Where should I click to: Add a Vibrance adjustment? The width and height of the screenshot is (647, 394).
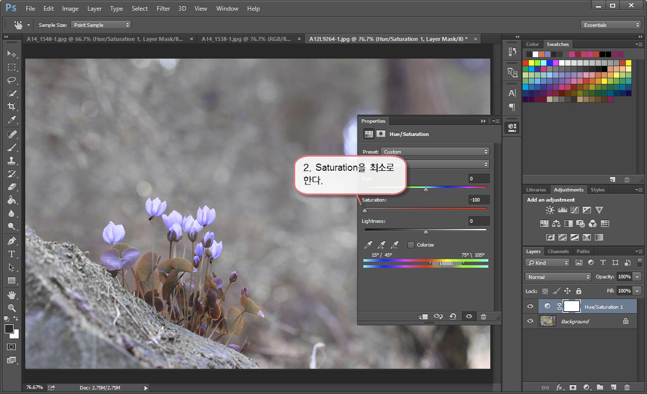[x=599, y=210]
